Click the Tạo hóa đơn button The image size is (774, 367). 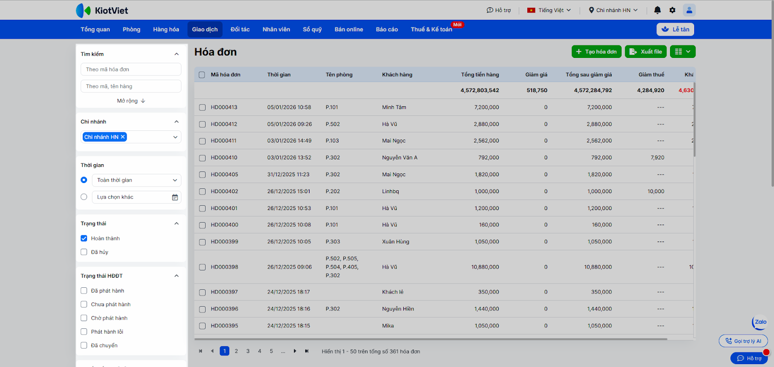pos(596,52)
